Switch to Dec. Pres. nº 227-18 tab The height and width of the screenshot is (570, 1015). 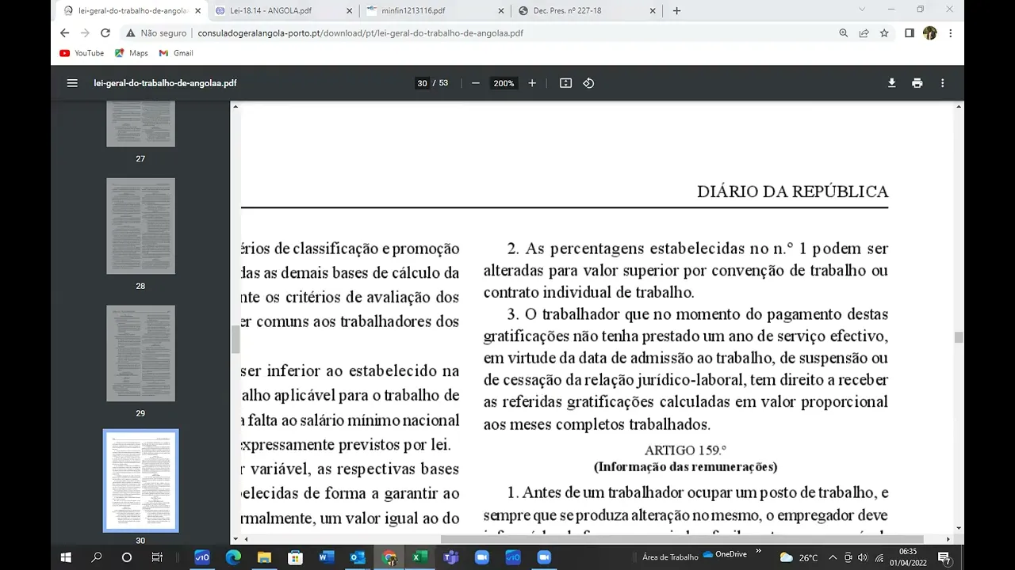[586, 11]
